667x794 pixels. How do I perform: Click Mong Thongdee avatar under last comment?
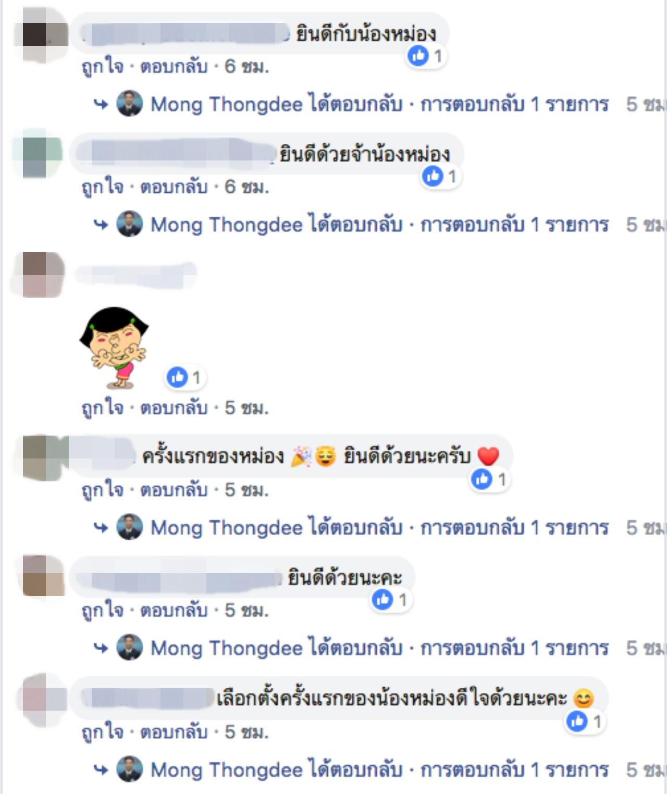click(130, 769)
